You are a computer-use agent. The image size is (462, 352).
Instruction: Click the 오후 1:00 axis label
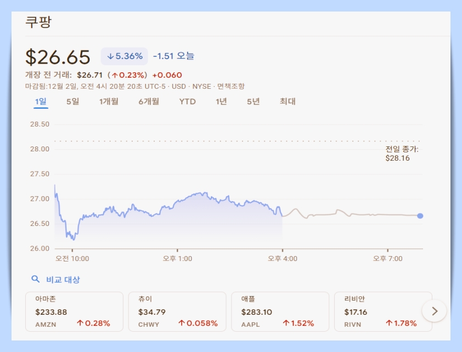click(177, 259)
